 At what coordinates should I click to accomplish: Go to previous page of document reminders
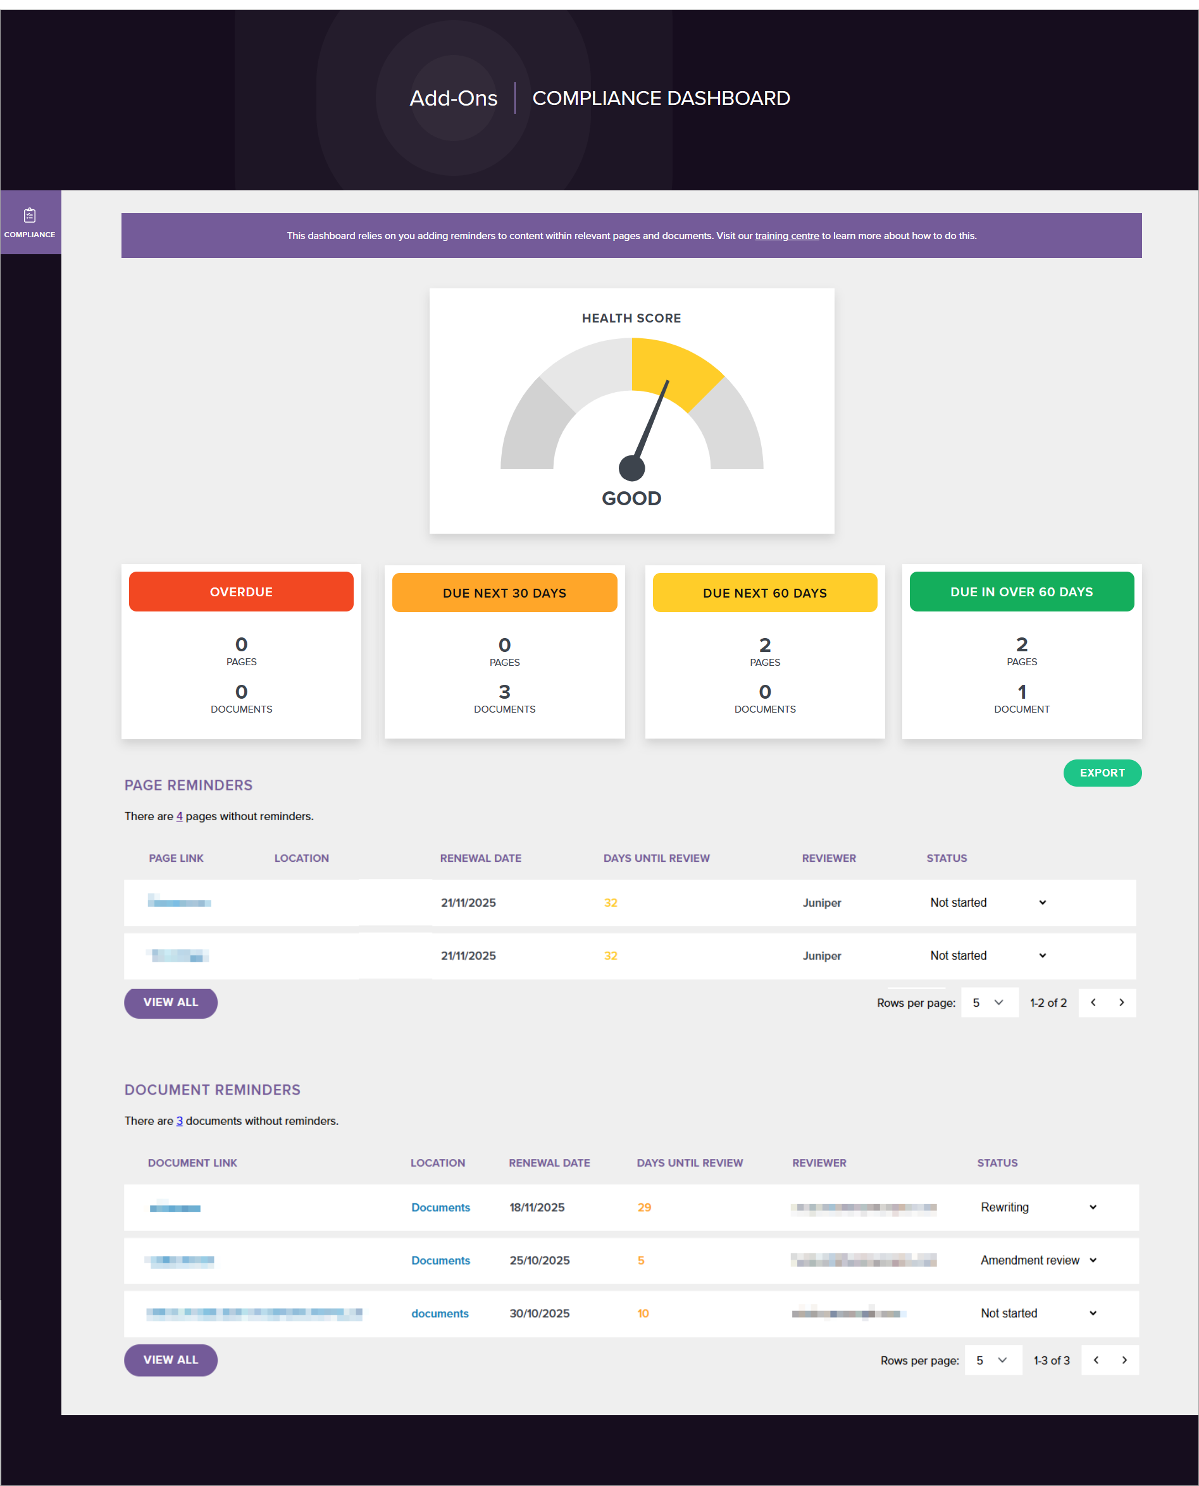(x=1095, y=1360)
